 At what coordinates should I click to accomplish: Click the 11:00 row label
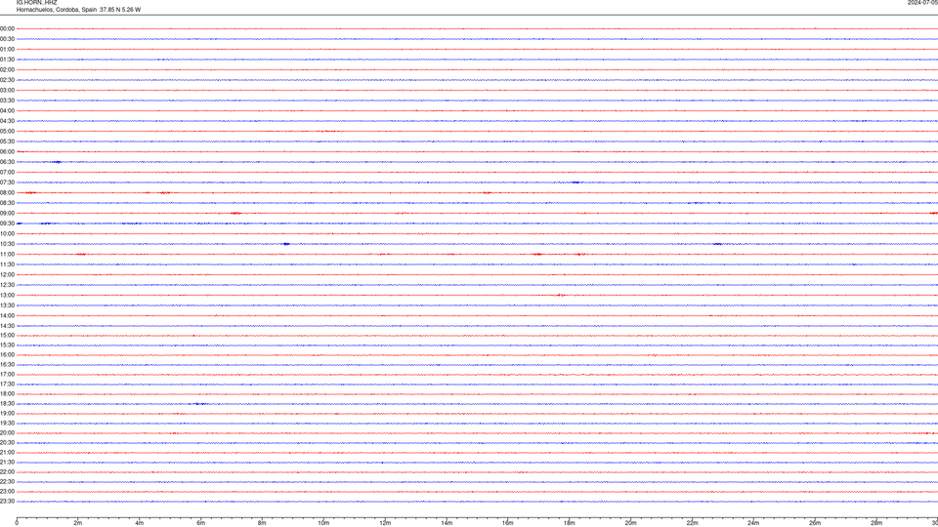[x=7, y=255]
